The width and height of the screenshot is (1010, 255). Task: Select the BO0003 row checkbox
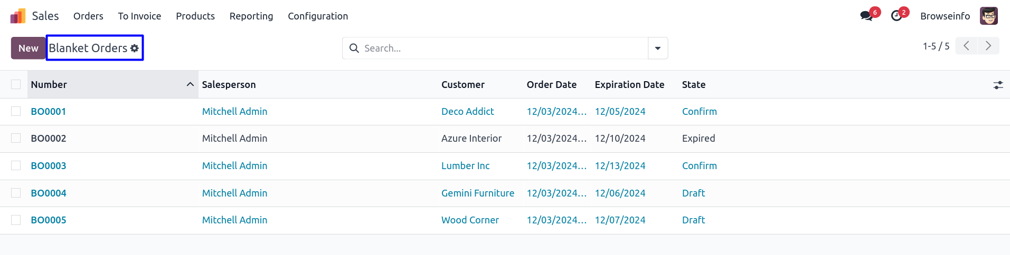16,165
